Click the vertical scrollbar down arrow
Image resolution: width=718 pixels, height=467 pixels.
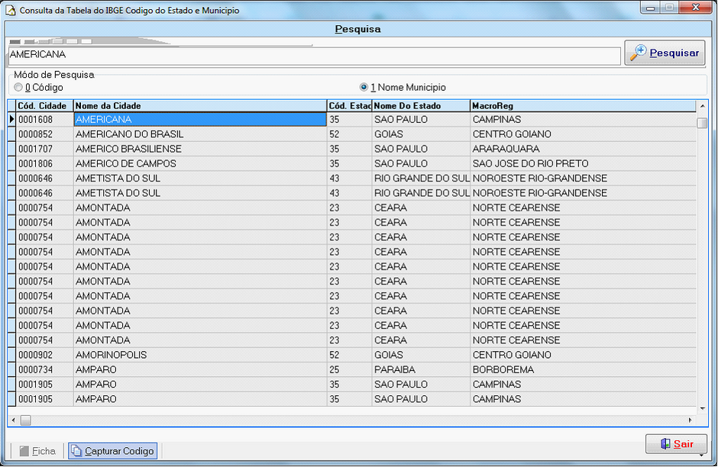coord(702,409)
